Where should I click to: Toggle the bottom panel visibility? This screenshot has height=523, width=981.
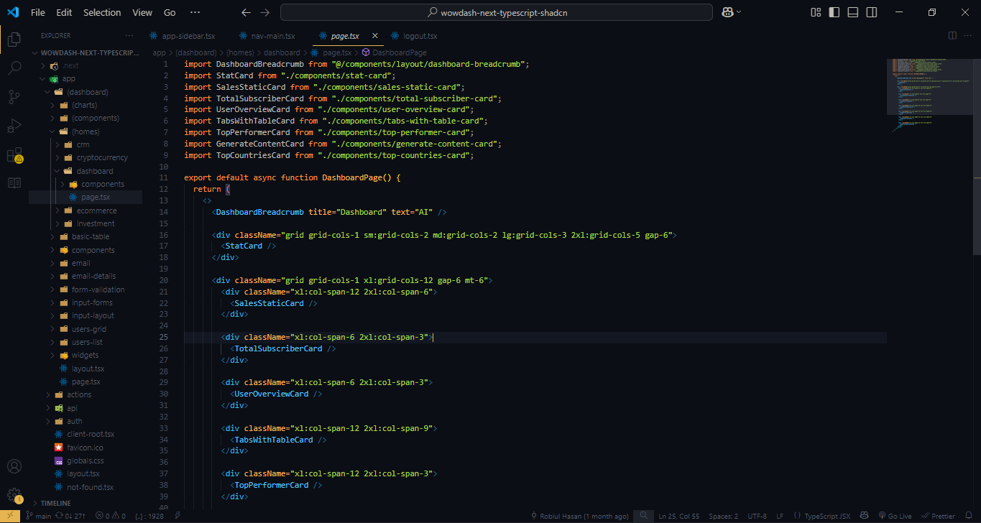(852, 12)
